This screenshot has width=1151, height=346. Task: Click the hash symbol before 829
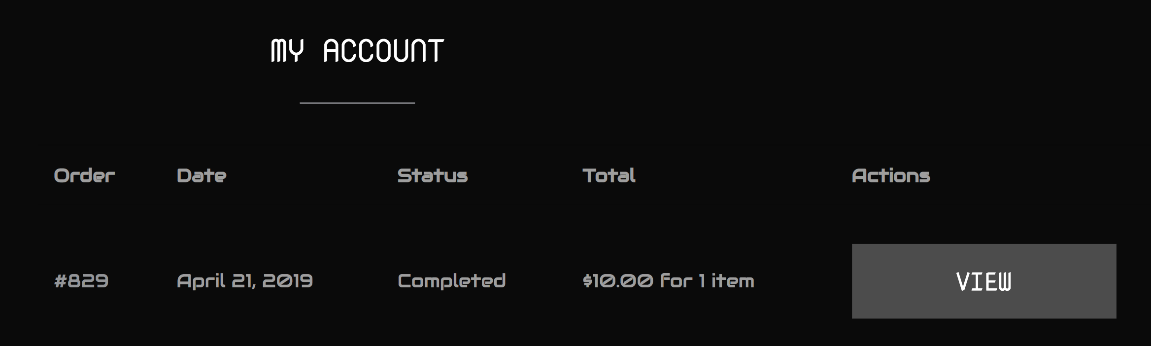coord(60,281)
